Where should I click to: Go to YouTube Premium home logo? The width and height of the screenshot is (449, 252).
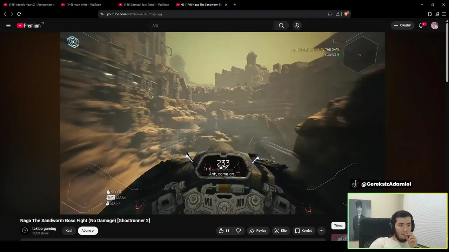click(x=29, y=26)
